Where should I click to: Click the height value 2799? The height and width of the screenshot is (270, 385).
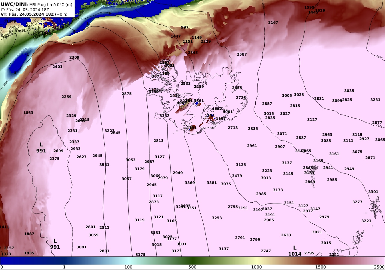(255, 240)
